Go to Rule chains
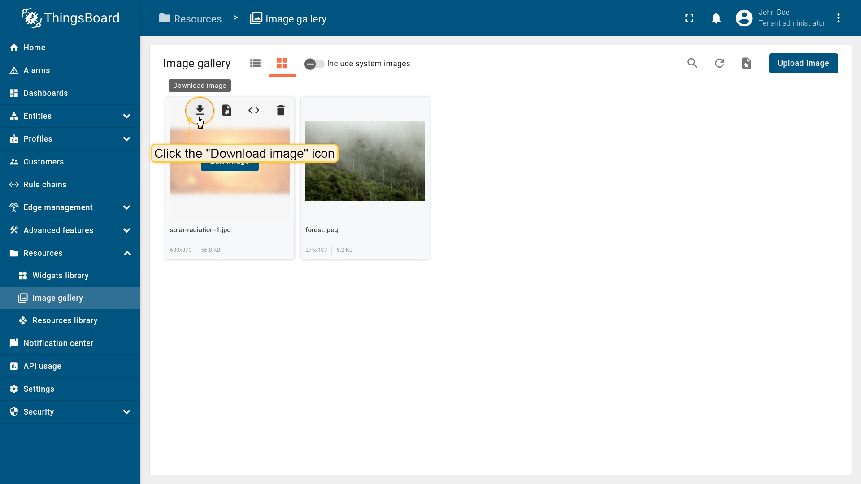 point(45,185)
